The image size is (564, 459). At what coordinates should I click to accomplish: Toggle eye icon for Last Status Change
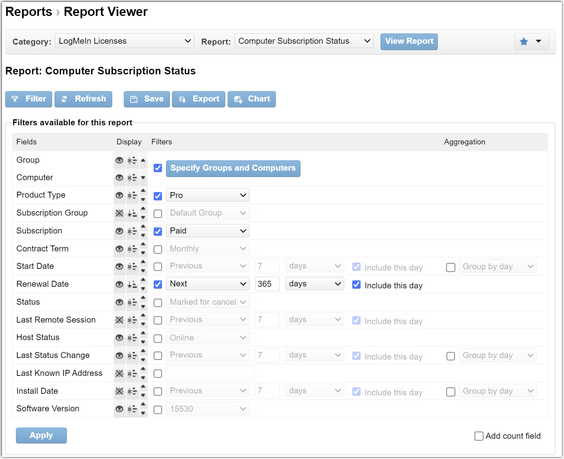click(119, 356)
